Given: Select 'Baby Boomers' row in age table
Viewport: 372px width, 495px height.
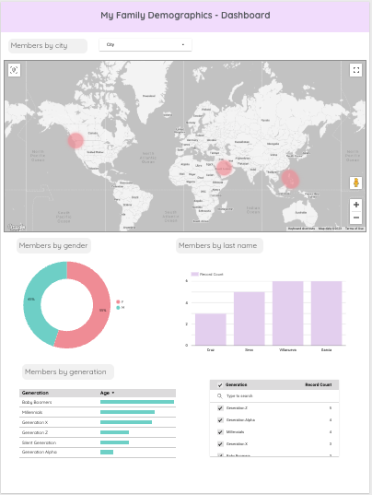Looking at the screenshot, I should 98,402.
